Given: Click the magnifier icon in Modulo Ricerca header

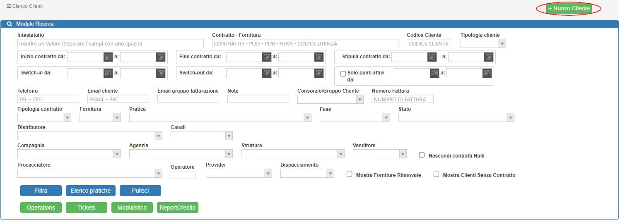Looking at the screenshot, I should [x=10, y=24].
